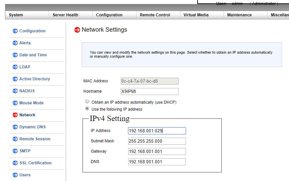The height and width of the screenshot is (181, 289).
Task: Click the arrow icon next to Dynamic DNS
Action: (x=15, y=127)
